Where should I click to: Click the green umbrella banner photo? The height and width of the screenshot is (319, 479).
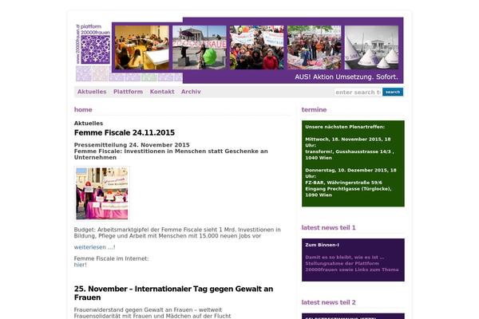click(199, 47)
